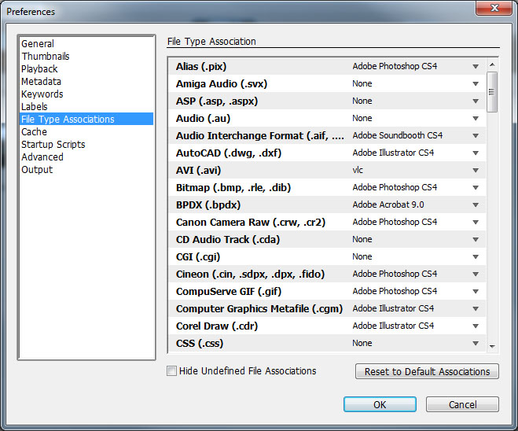Grab the file association list scroll thumb
Viewport: 518px width, 431px height.
(492, 91)
